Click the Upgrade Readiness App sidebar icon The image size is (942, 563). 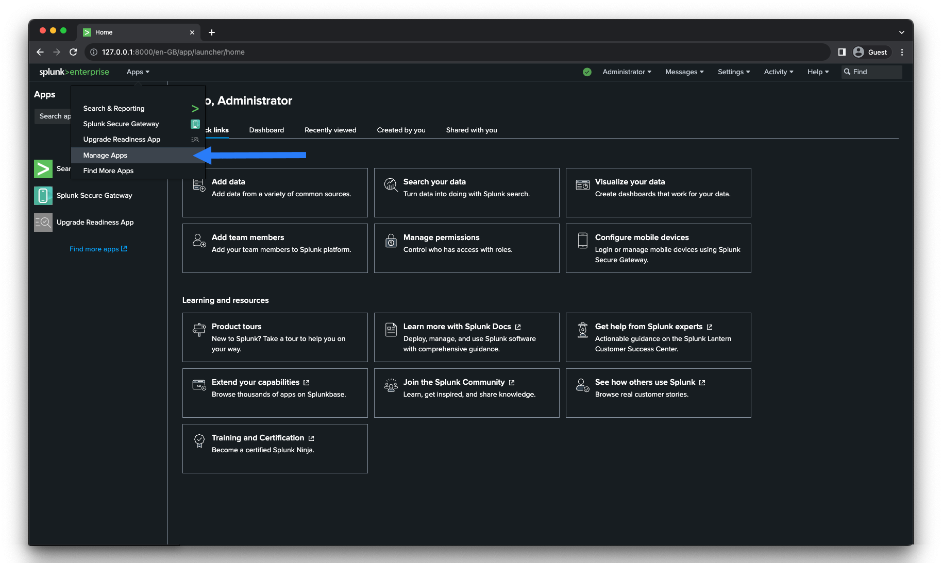(x=43, y=223)
